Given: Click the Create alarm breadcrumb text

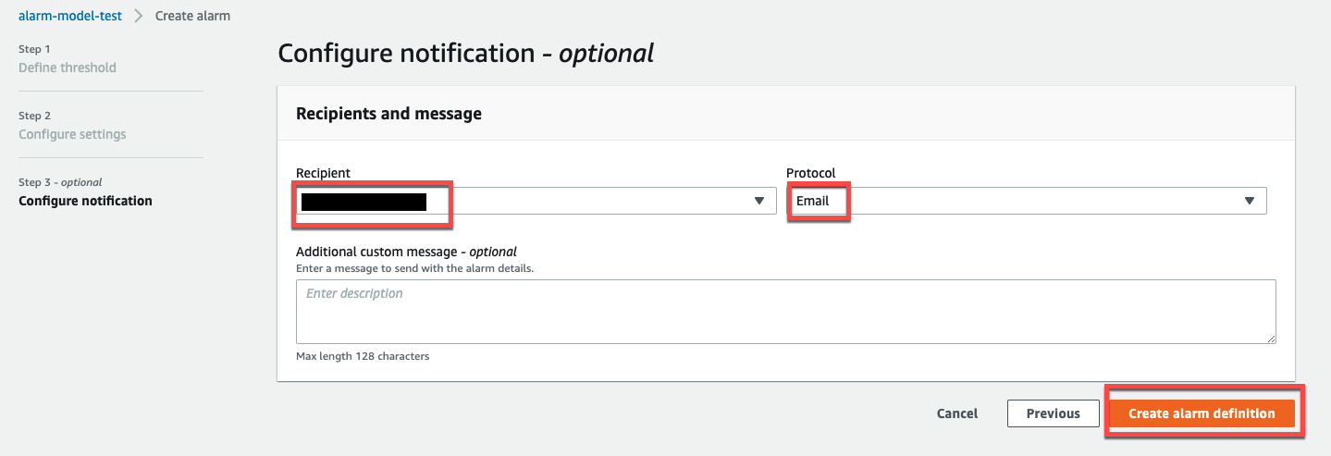Looking at the screenshot, I should point(192,16).
